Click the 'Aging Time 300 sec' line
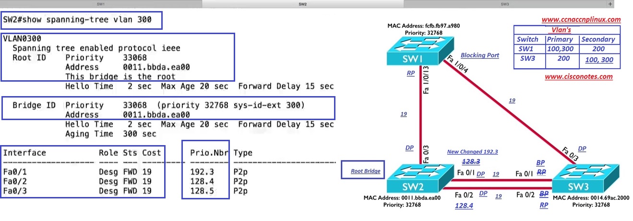The image size is (633, 221). pyautogui.click(x=111, y=134)
